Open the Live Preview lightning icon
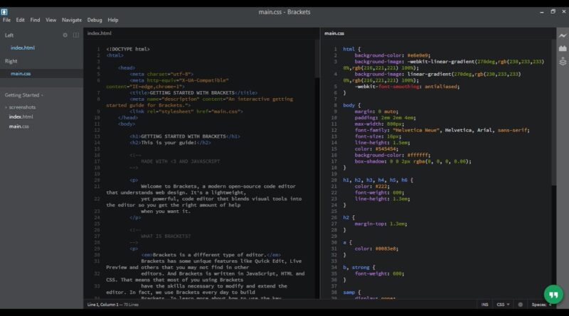 click(563, 36)
